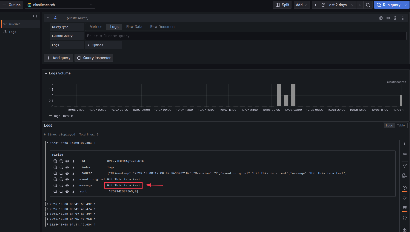Filter out value on the _index field
This screenshot has height=232, width=410.
pos(61,167)
